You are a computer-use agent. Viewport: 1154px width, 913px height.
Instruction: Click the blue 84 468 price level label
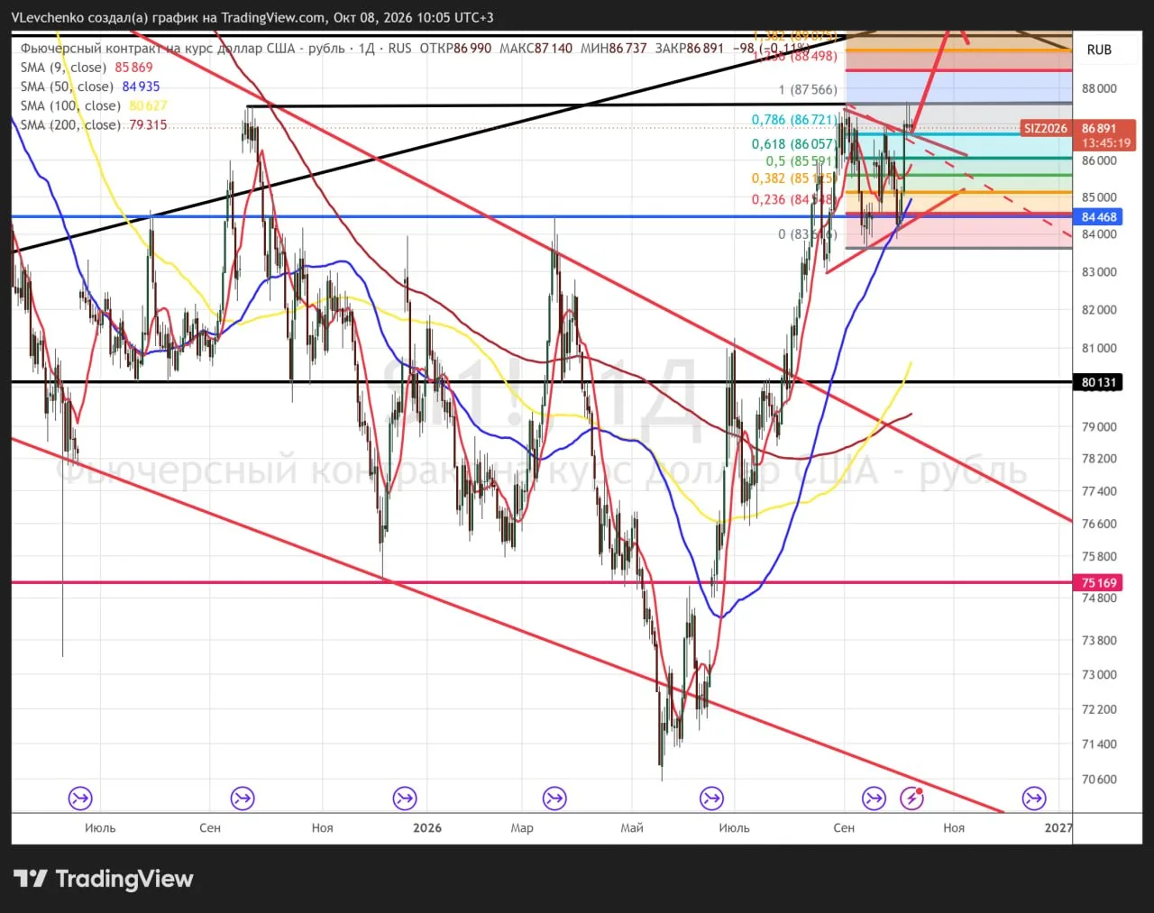pos(1099,217)
